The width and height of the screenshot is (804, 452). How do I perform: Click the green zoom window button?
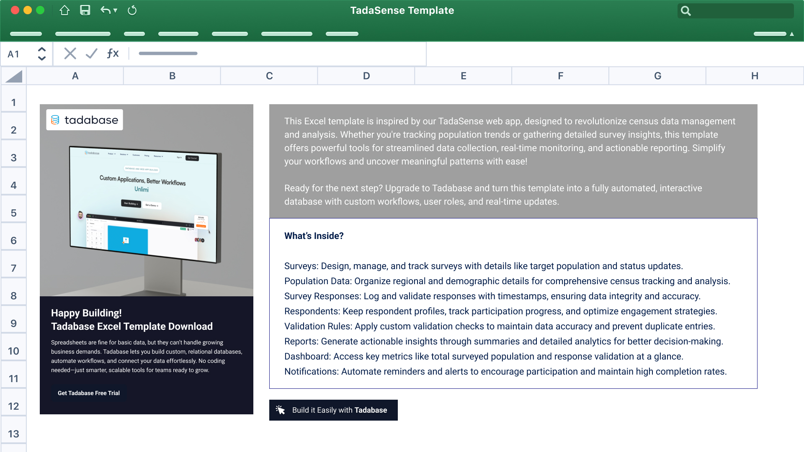[40, 10]
